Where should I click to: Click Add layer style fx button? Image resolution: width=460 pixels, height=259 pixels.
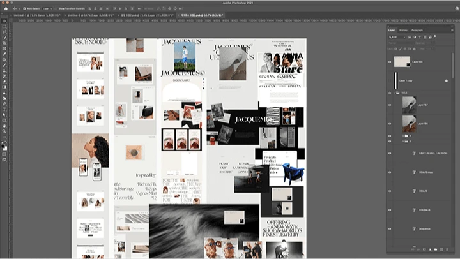(x=418, y=249)
